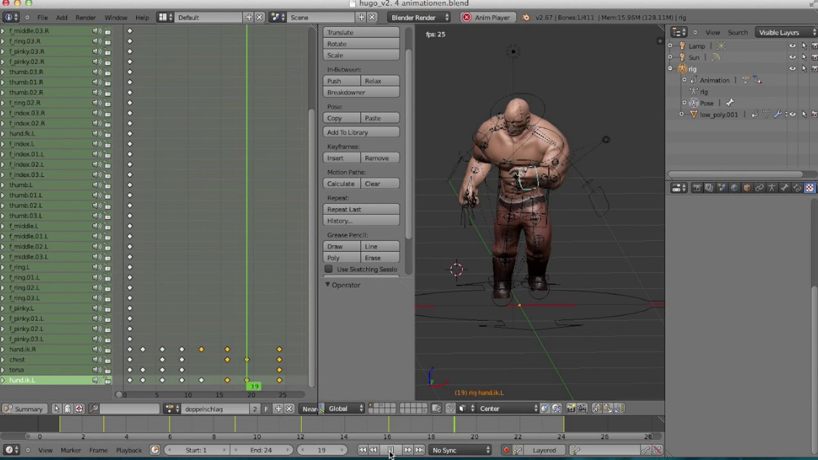Click the Add To Library button
Screen dimensions: 818x460
pos(361,132)
